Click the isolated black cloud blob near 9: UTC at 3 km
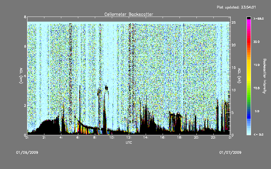The image size is (271, 169). [106, 88]
